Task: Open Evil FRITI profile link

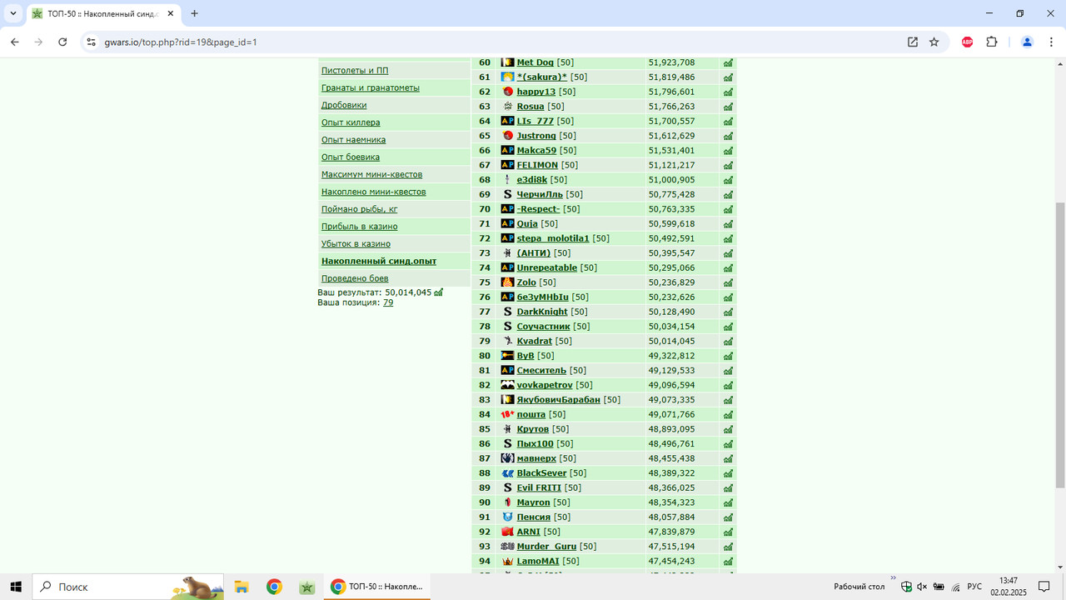Action: pos(539,488)
